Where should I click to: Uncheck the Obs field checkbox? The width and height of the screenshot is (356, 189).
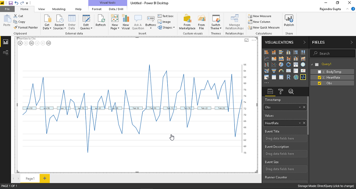(x=319, y=83)
